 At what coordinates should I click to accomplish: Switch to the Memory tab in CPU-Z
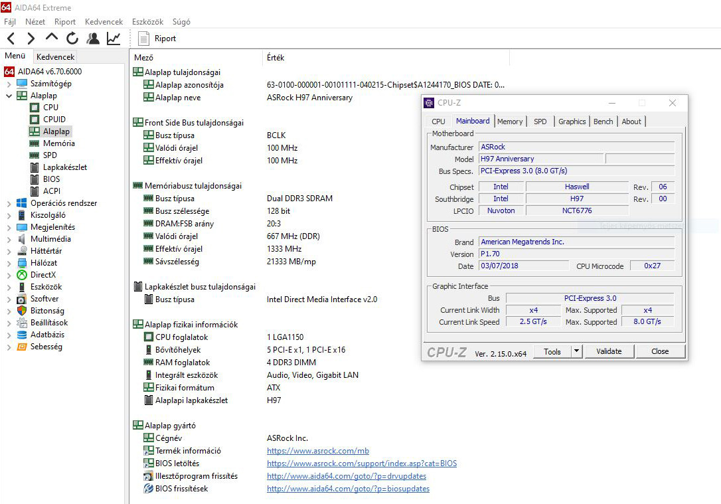(509, 122)
